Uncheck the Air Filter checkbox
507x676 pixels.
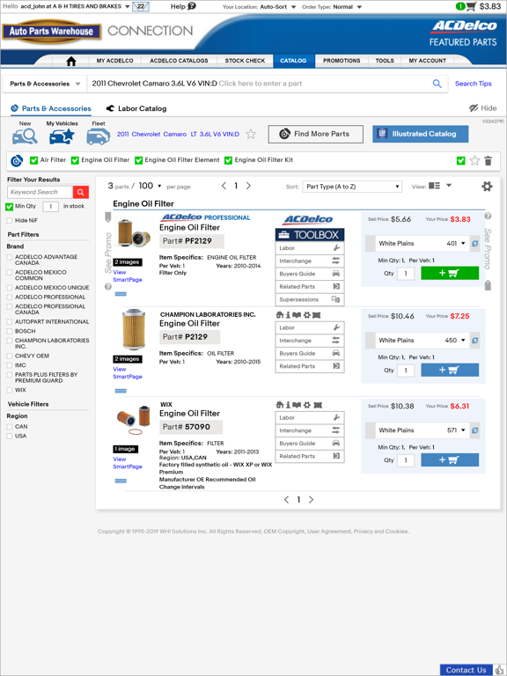click(x=33, y=160)
